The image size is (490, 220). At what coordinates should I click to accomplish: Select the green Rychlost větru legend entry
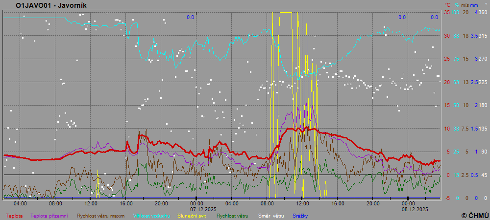click(x=232, y=216)
